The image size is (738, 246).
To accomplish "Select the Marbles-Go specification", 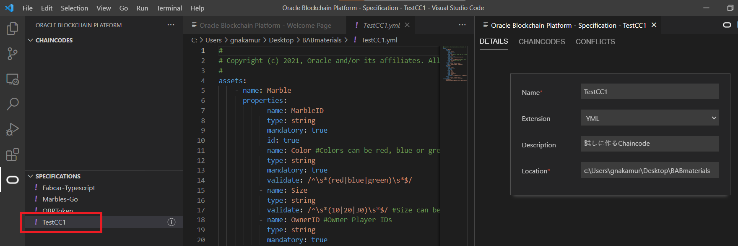I will [104, 199].
